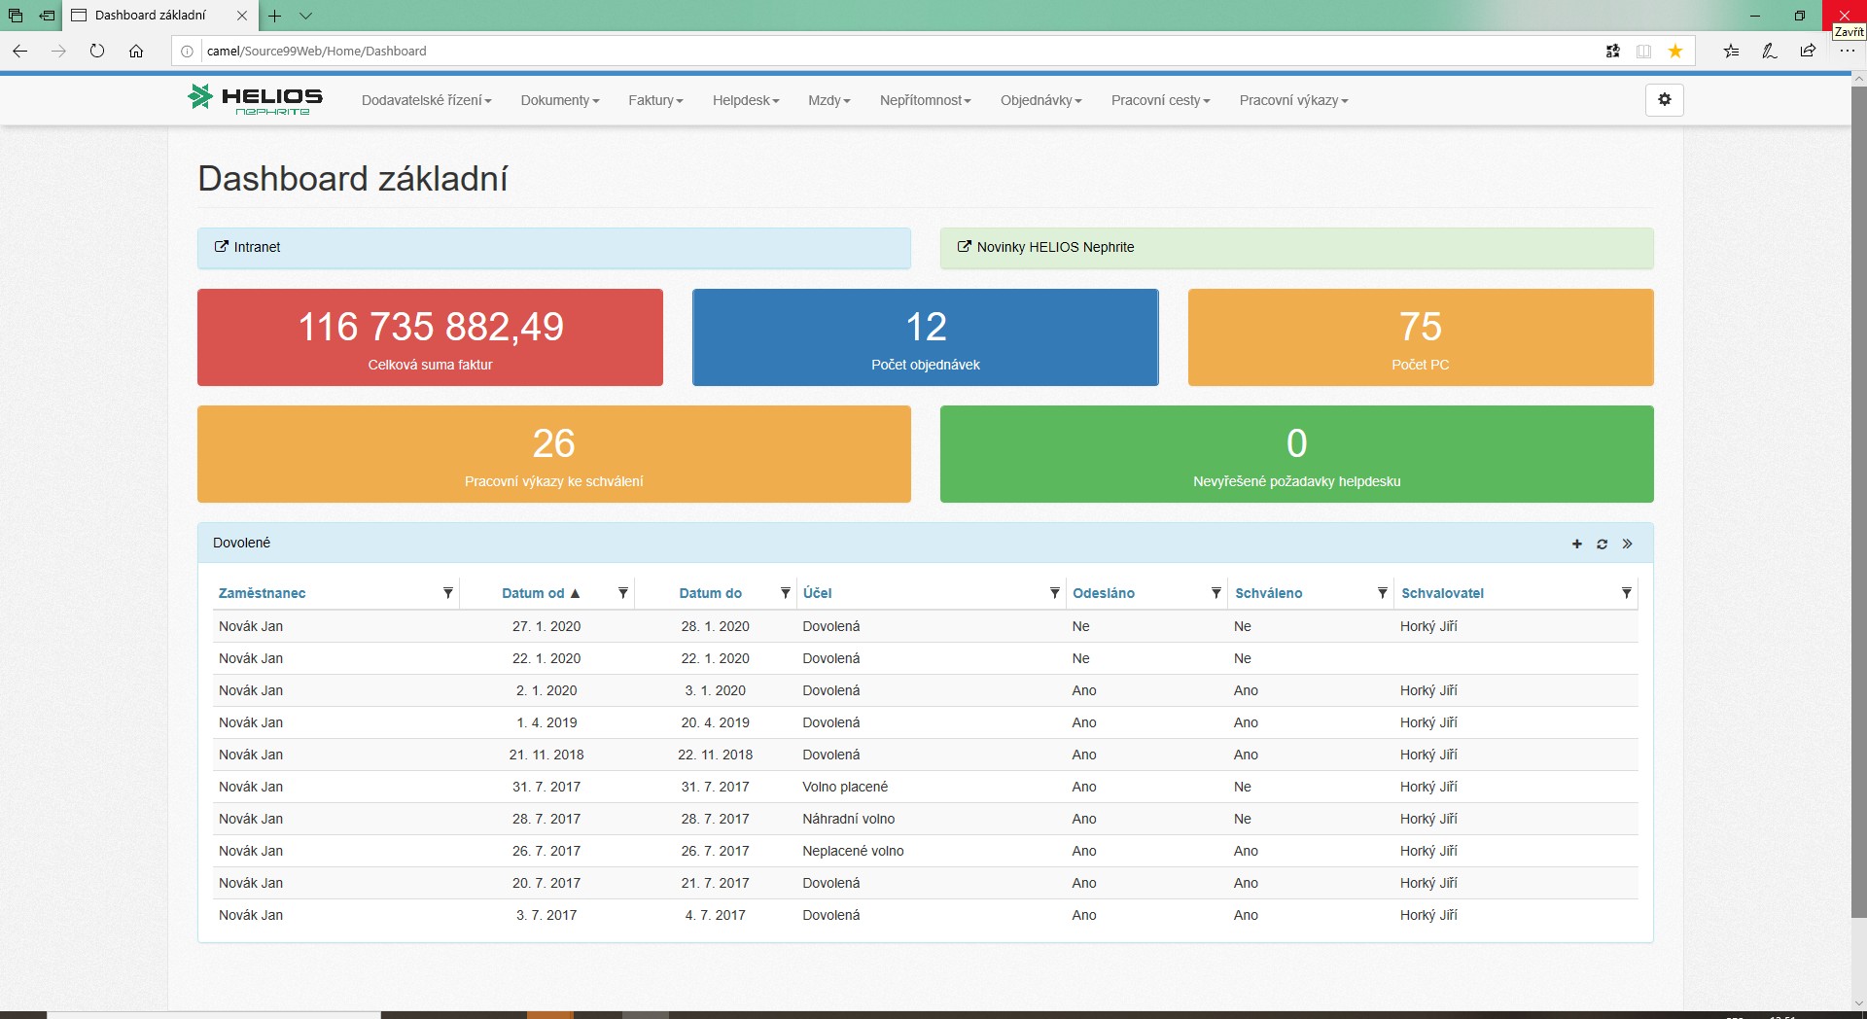Viewport: 1867px width, 1019px height.
Task: Open filter for Zaměstnanec column
Action: [448, 593]
